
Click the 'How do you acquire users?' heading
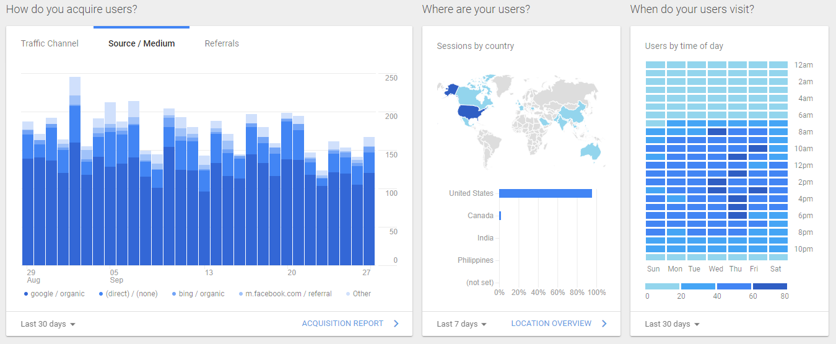click(x=72, y=9)
